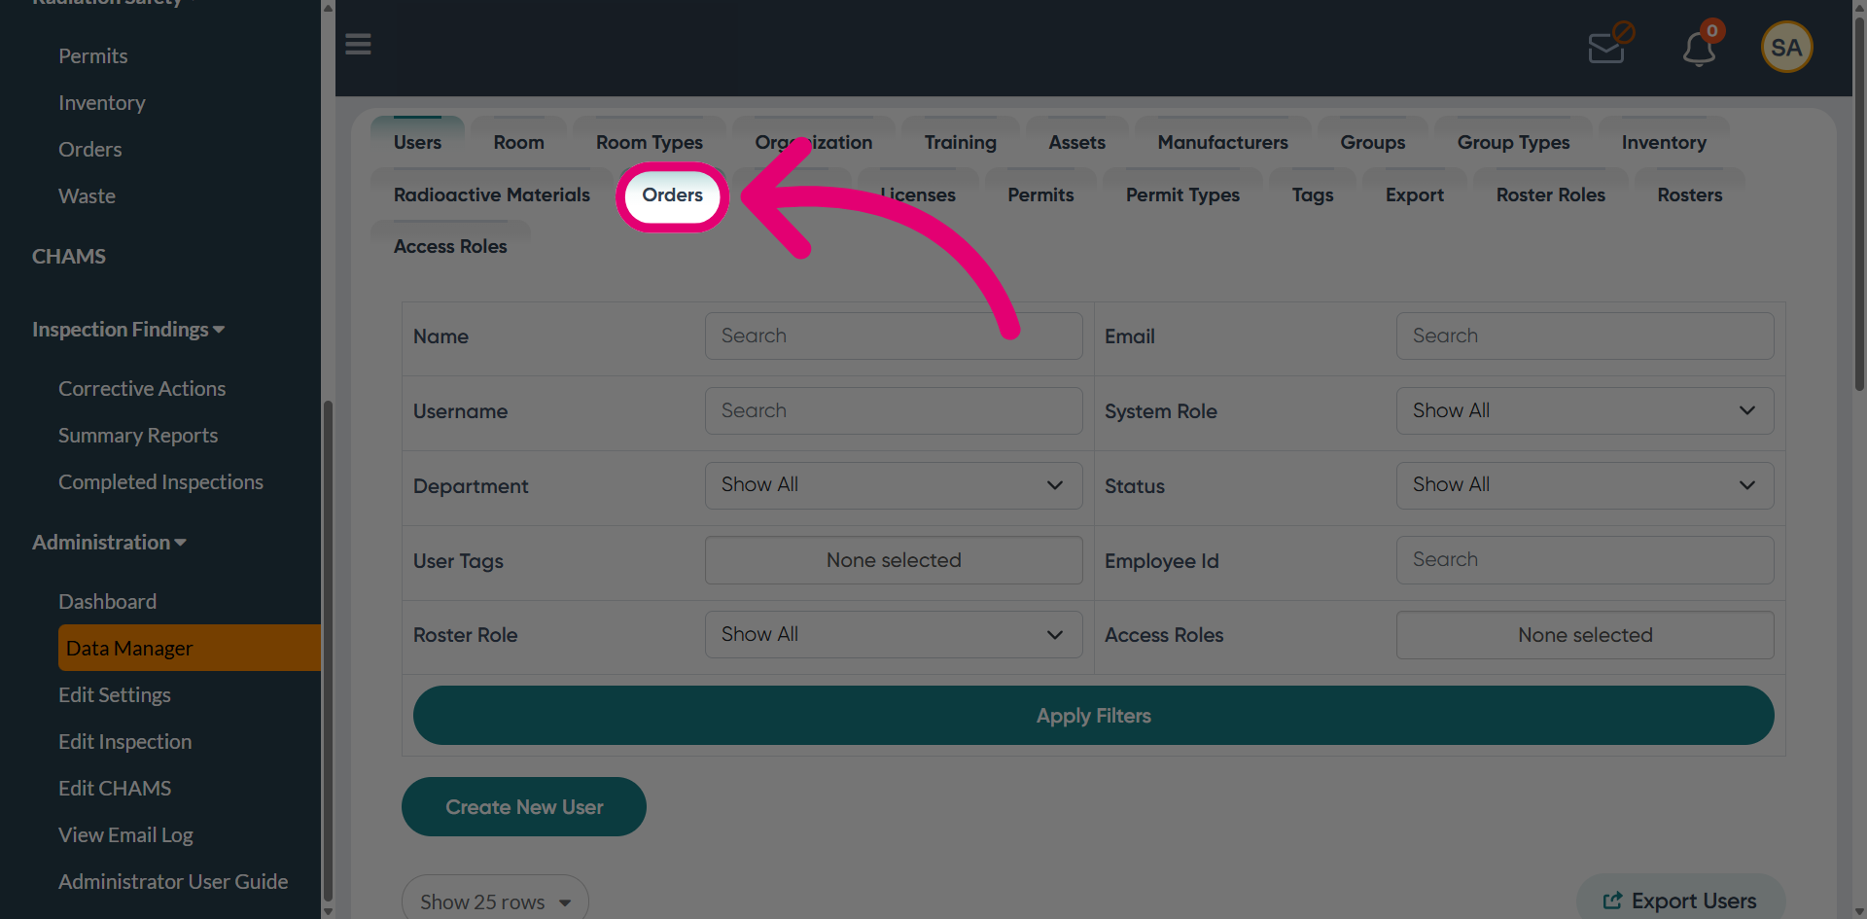Open the User Tags multiselect
This screenshot has height=919, width=1867.
894,560
